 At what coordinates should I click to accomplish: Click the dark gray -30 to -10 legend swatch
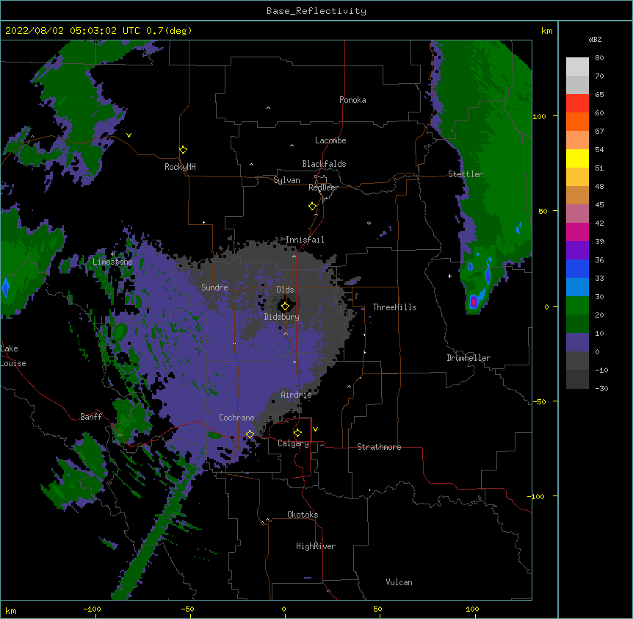click(577, 379)
